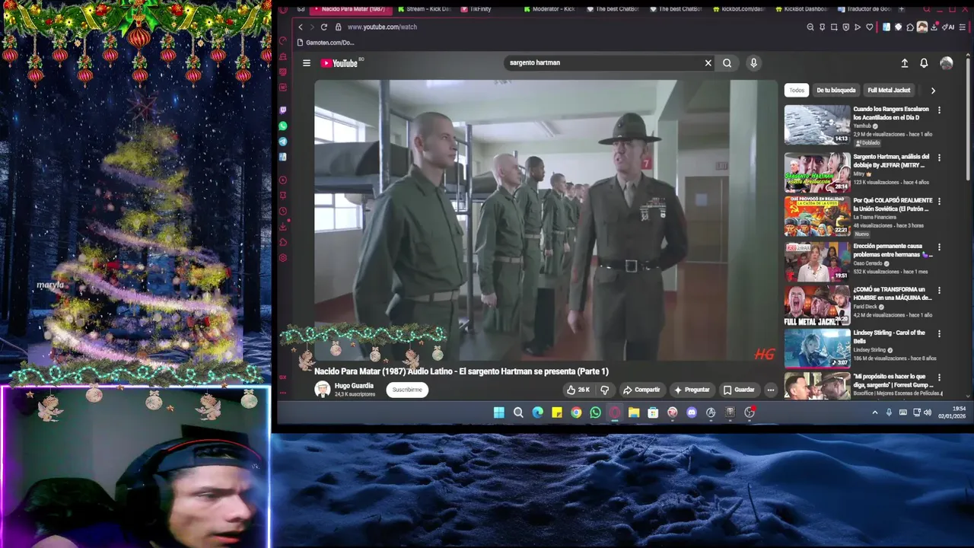This screenshot has width=974, height=548.
Task: Open a new browser tab
Action: click(x=902, y=9)
